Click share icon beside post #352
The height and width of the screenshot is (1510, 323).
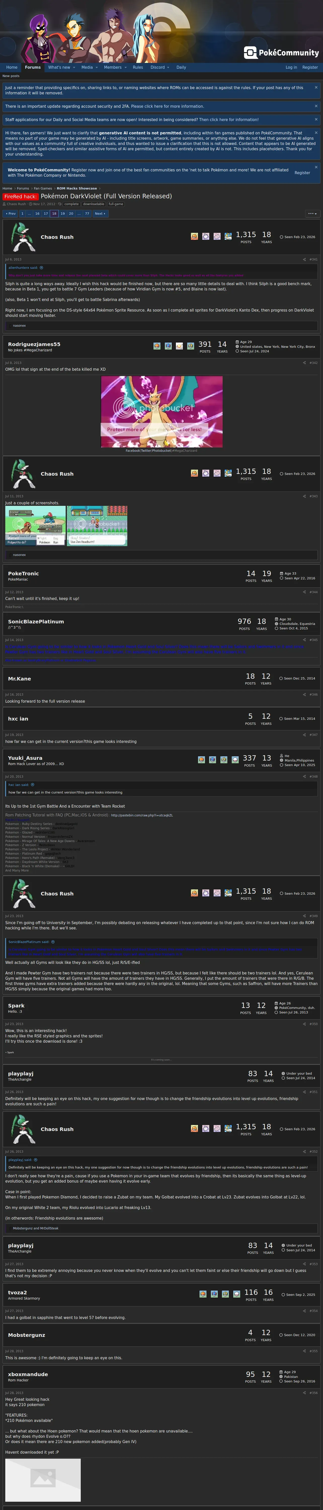pos(304,1151)
